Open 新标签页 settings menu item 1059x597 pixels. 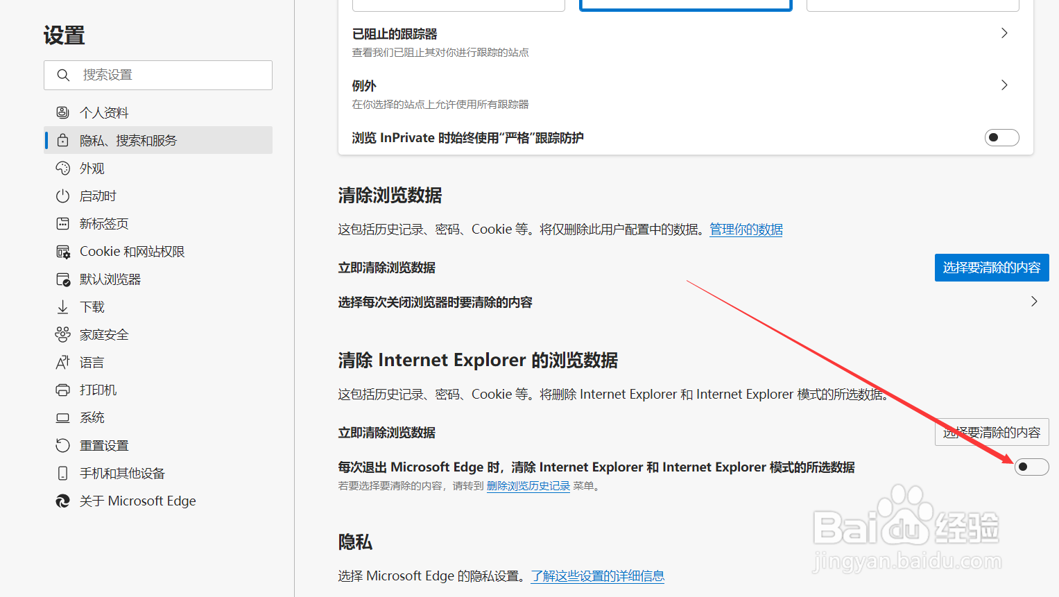158,223
